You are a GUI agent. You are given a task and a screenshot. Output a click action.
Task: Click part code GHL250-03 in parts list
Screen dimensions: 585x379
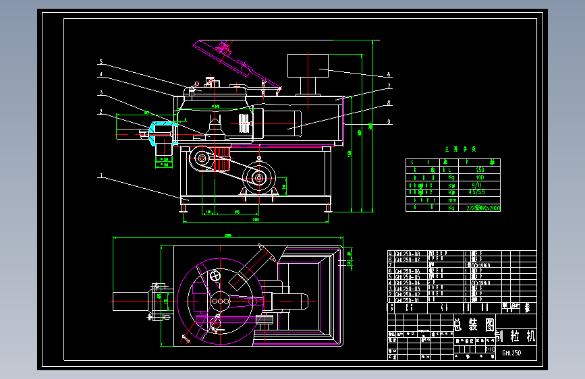[408, 289]
